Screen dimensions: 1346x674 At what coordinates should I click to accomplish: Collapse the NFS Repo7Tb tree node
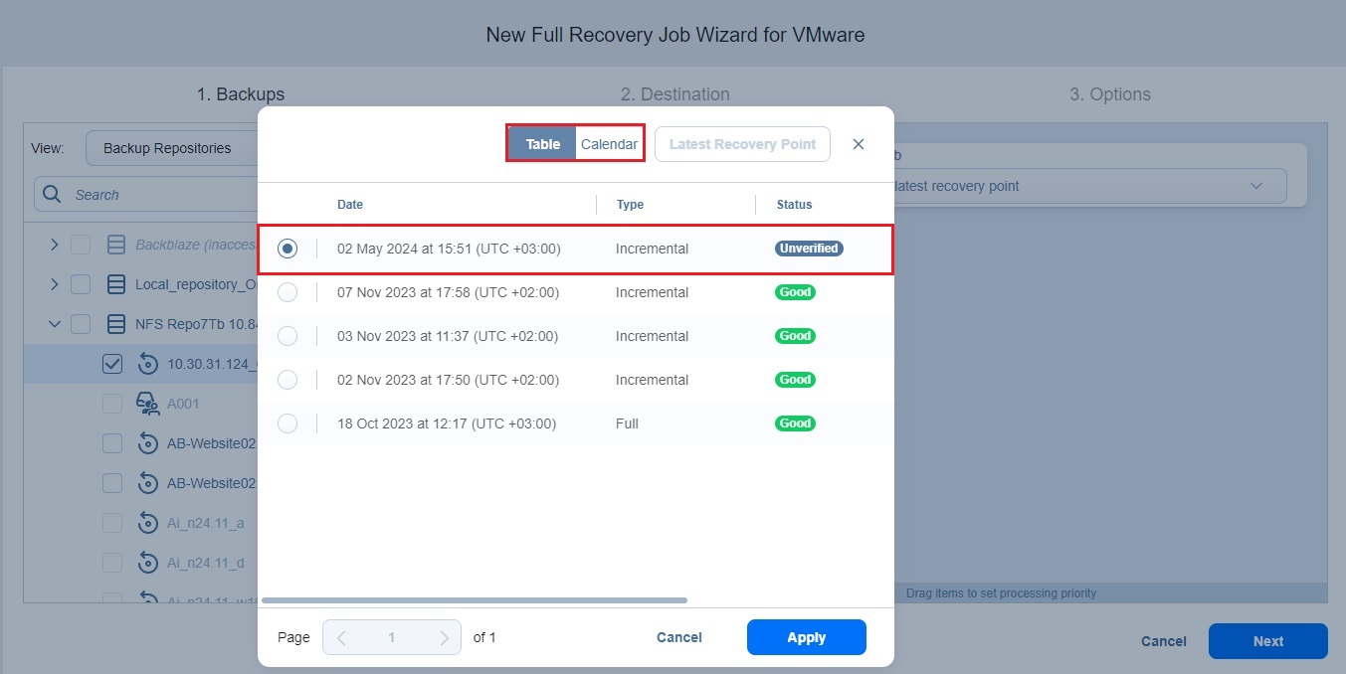click(x=55, y=324)
